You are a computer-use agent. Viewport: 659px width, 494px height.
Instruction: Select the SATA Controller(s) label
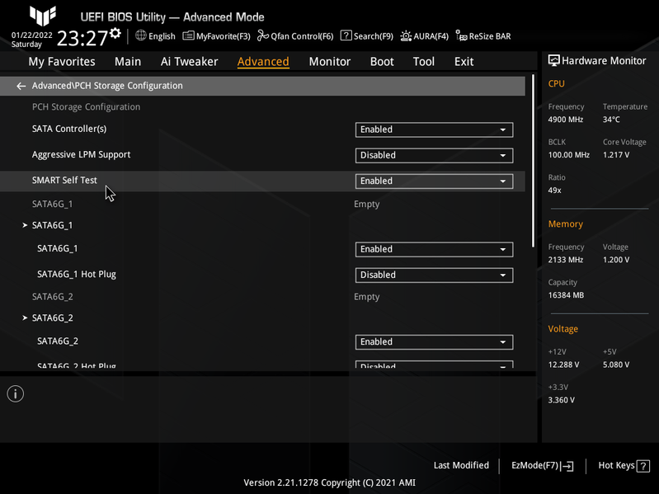click(69, 129)
